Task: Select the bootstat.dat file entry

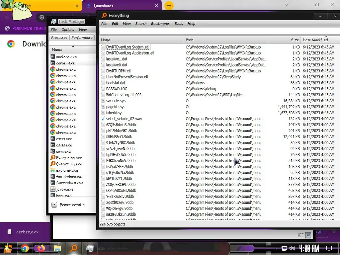Action: (x=116, y=83)
